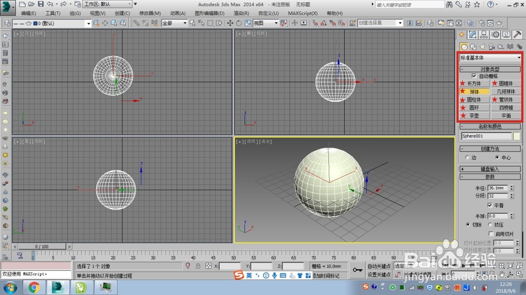Image resolution: width=526 pixels, height=295 pixels.
Task: Open the 渲染(R) menu
Action: pos(241,14)
